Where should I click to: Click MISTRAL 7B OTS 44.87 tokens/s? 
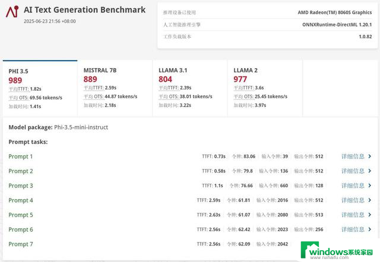click(x=110, y=97)
